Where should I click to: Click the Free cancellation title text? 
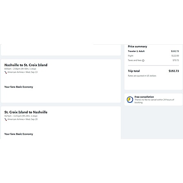(x=144, y=97)
